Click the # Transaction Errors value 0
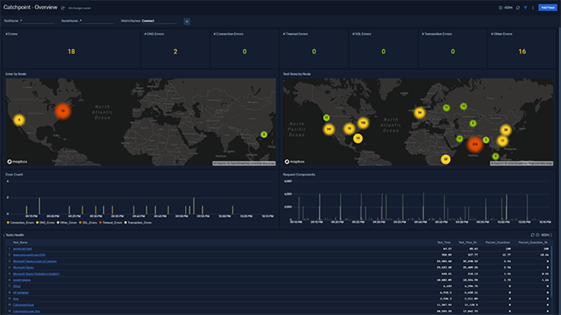 coord(453,52)
